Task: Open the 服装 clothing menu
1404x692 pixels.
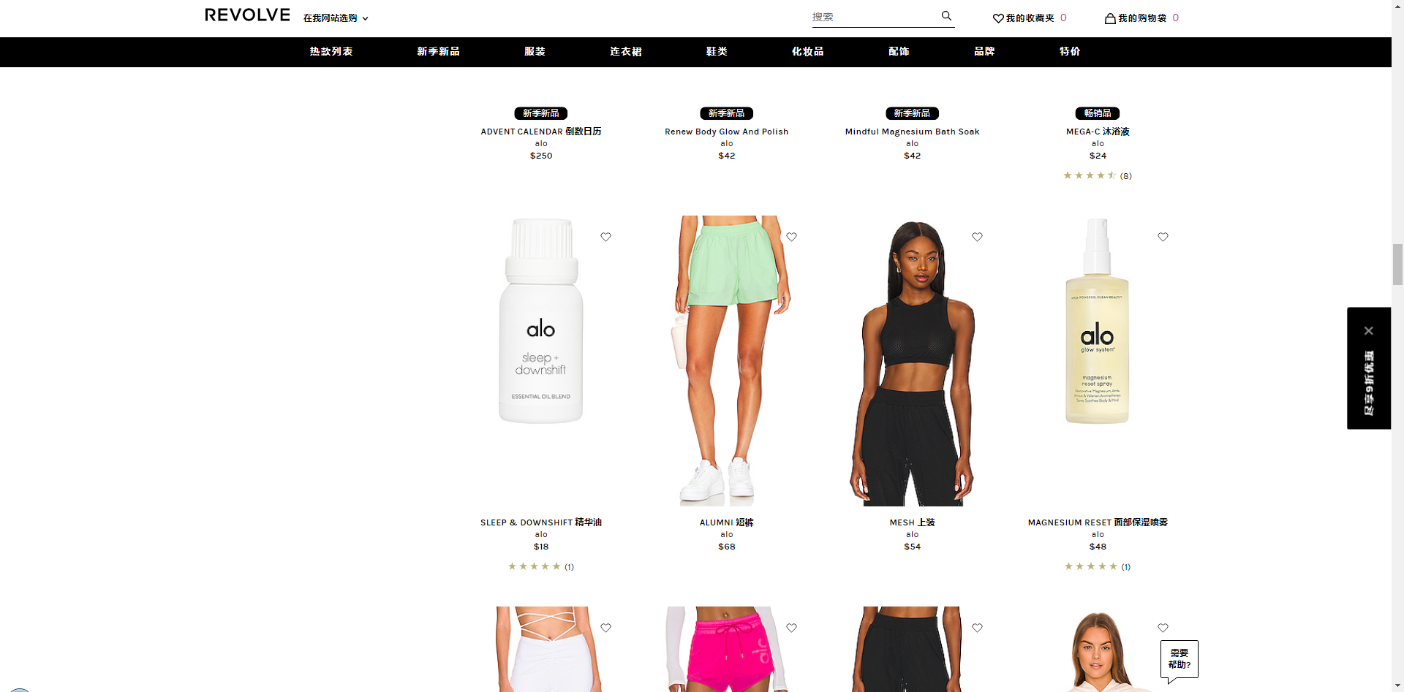Action: pyautogui.click(x=535, y=52)
